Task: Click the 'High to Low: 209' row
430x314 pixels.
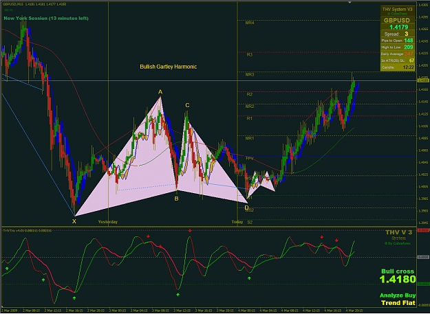Action: point(398,47)
